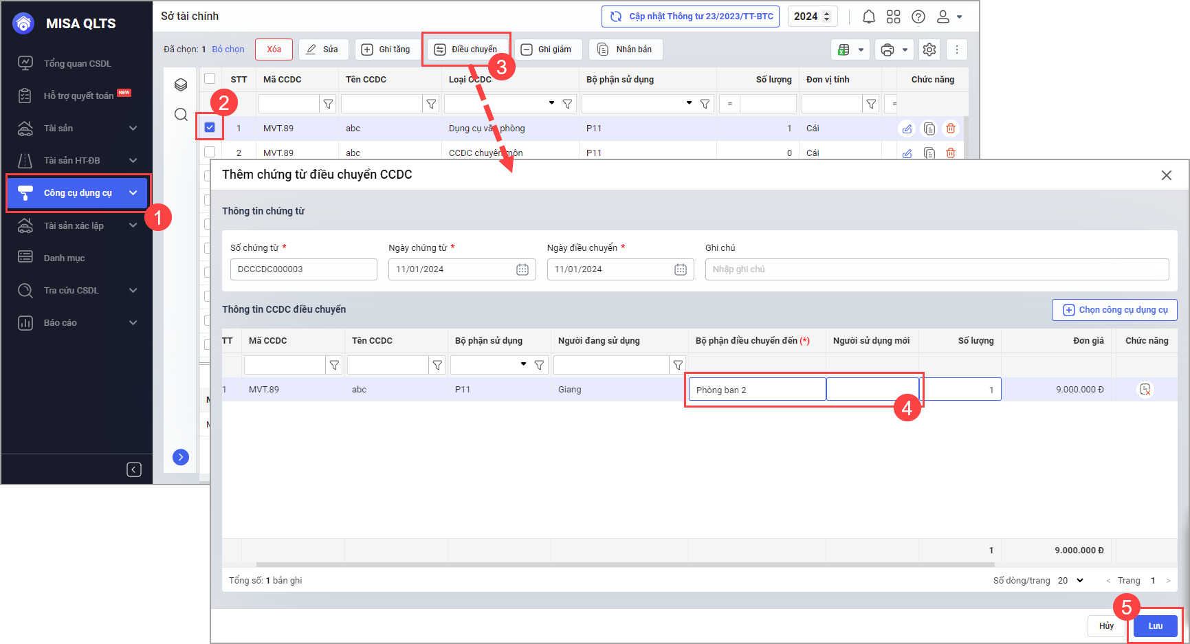Click the settings gear icon in toolbar

pyautogui.click(x=929, y=49)
